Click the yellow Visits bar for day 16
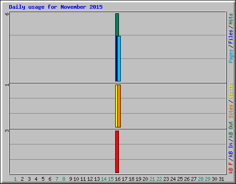Viewport: 236px width, 184px height. tap(116, 106)
